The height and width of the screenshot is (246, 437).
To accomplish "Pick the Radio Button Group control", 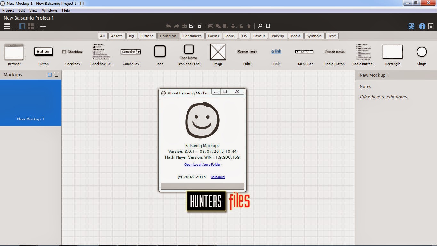I will (364, 54).
